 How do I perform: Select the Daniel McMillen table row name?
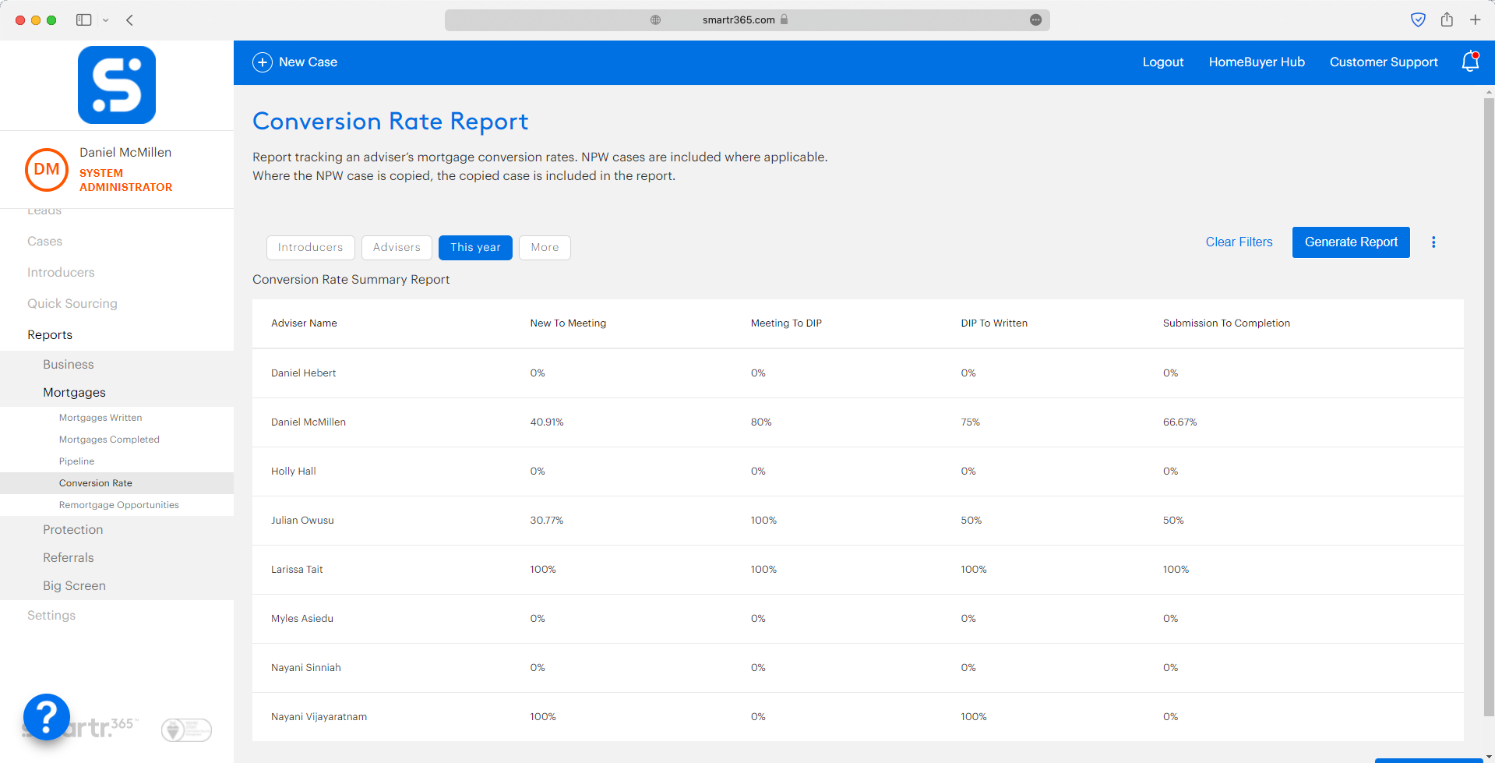pyautogui.click(x=309, y=422)
